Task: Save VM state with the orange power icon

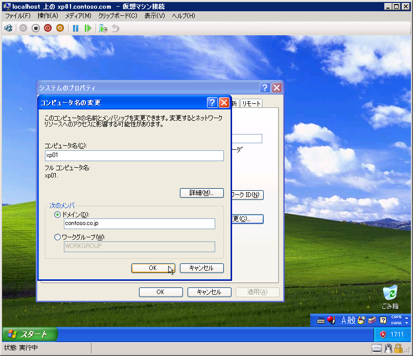Action: coord(60,28)
